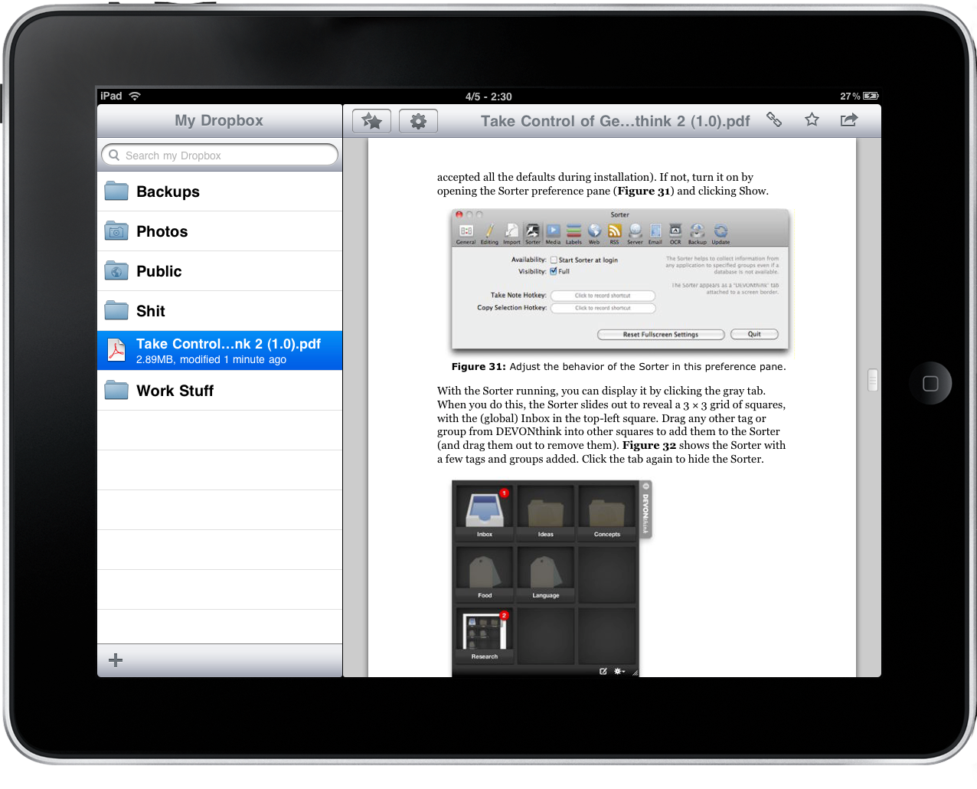977x789 pixels.
Task: Click Take Note Hotkey shortcut field
Action: click(603, 295)
